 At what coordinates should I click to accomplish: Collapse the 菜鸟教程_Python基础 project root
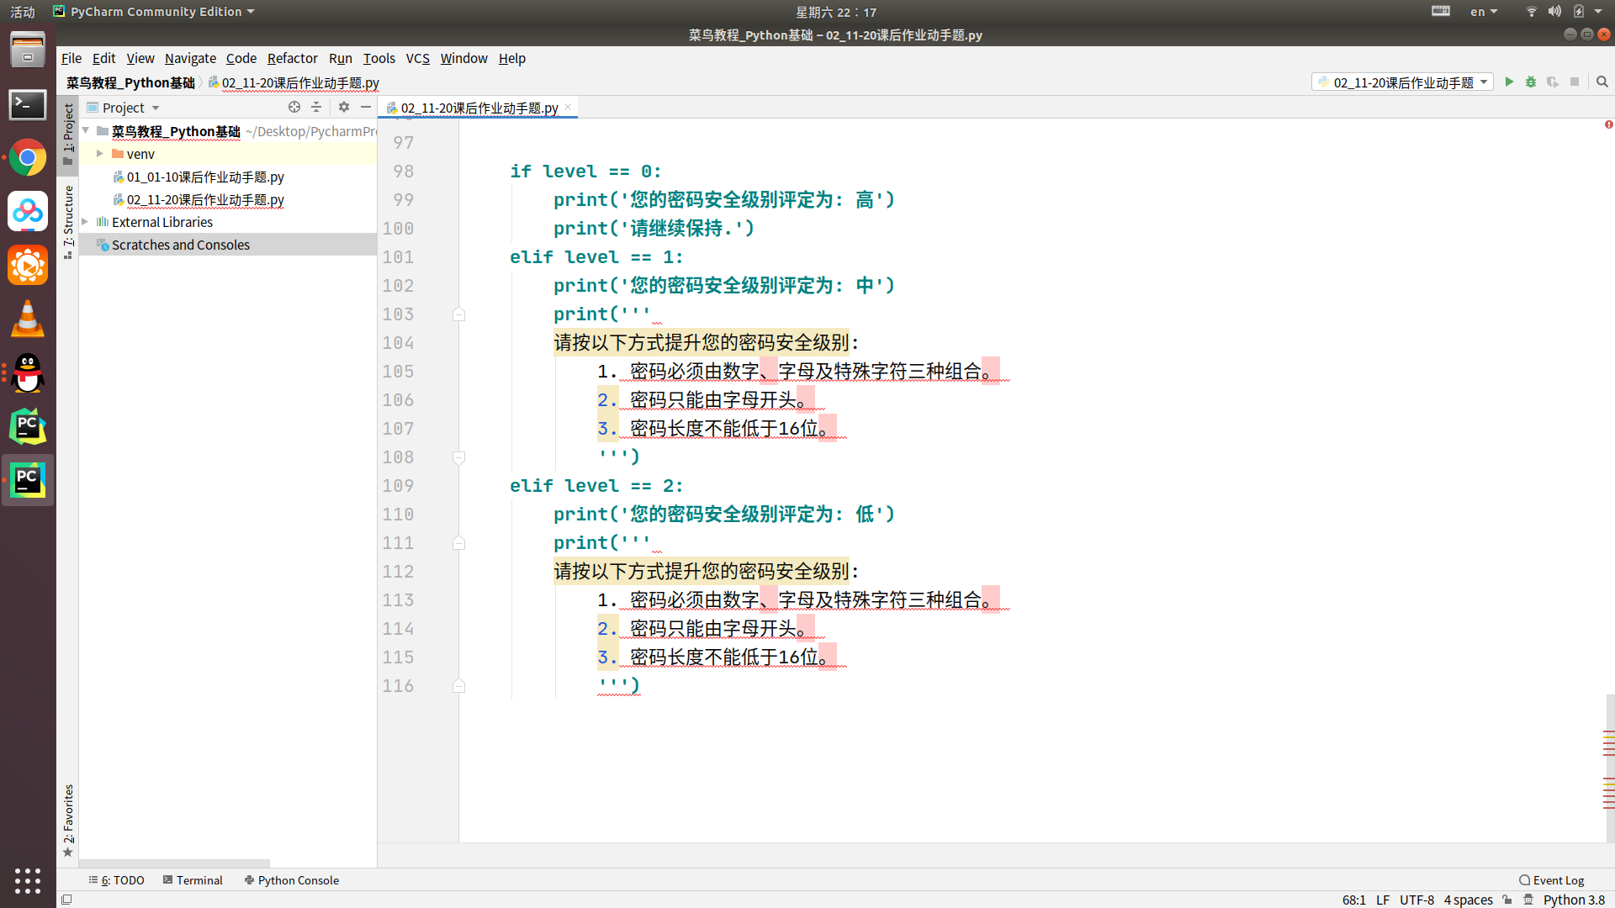coord(86,131)
